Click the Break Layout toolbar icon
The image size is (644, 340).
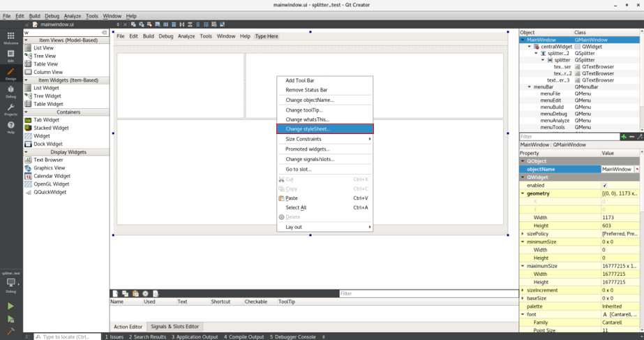(214, 24)
